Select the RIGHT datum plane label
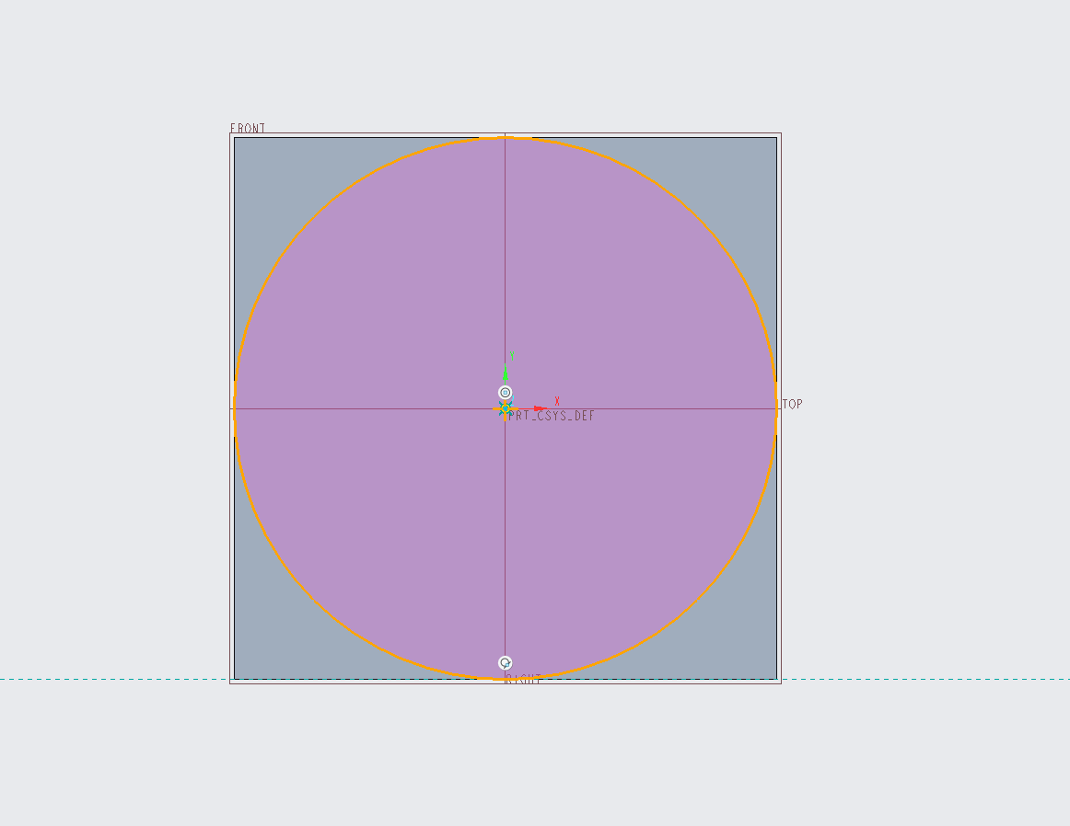The width and height of the screenshot is (1070, 826). pyautogui.click(x=523, y=679)
